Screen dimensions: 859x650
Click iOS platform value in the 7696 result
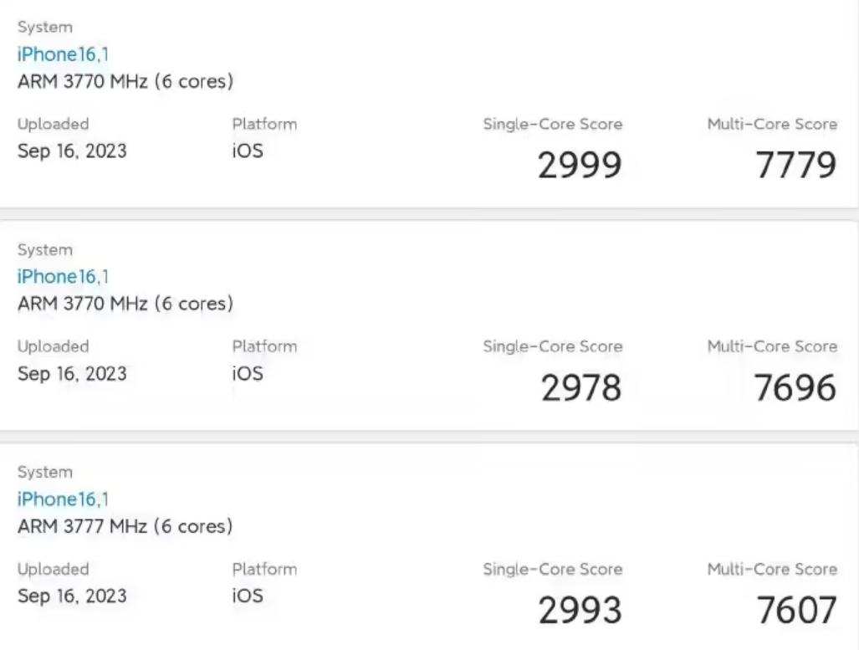click(248, 373)
